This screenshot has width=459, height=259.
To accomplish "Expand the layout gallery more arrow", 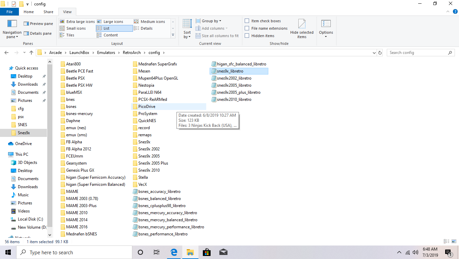I will (x=173, y=35).
